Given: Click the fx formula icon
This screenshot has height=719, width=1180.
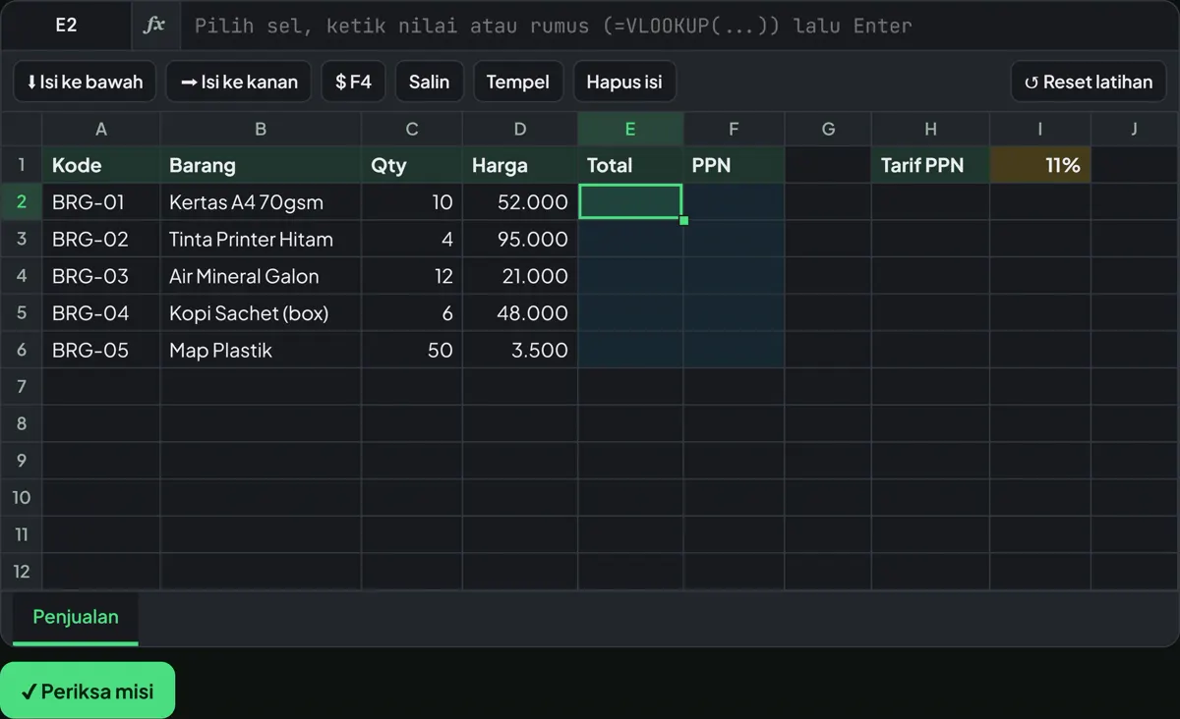Looking at the screenshot, I should [x=155, y=26].
